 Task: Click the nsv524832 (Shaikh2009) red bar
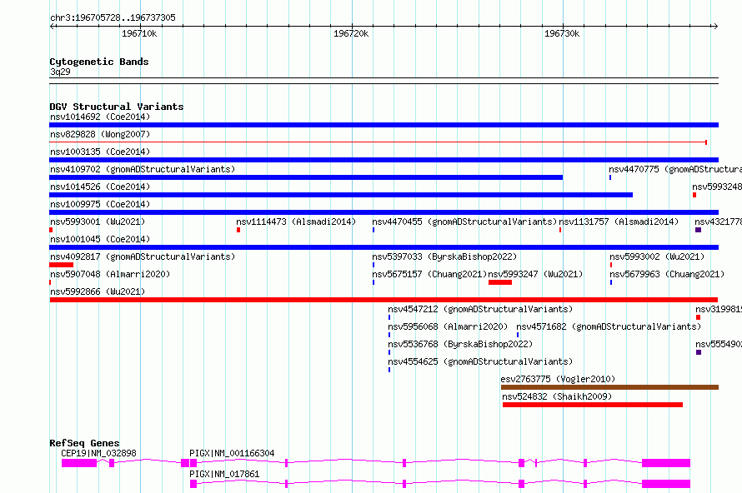[593, 405]
